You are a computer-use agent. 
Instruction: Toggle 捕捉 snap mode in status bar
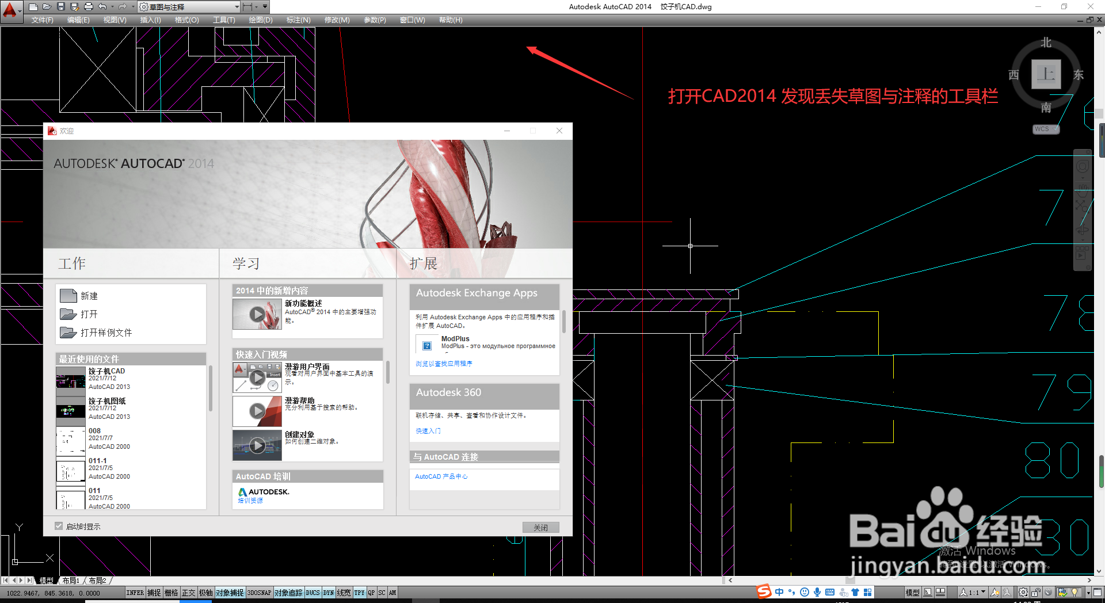pyautogui.click(x=154, y=593)
